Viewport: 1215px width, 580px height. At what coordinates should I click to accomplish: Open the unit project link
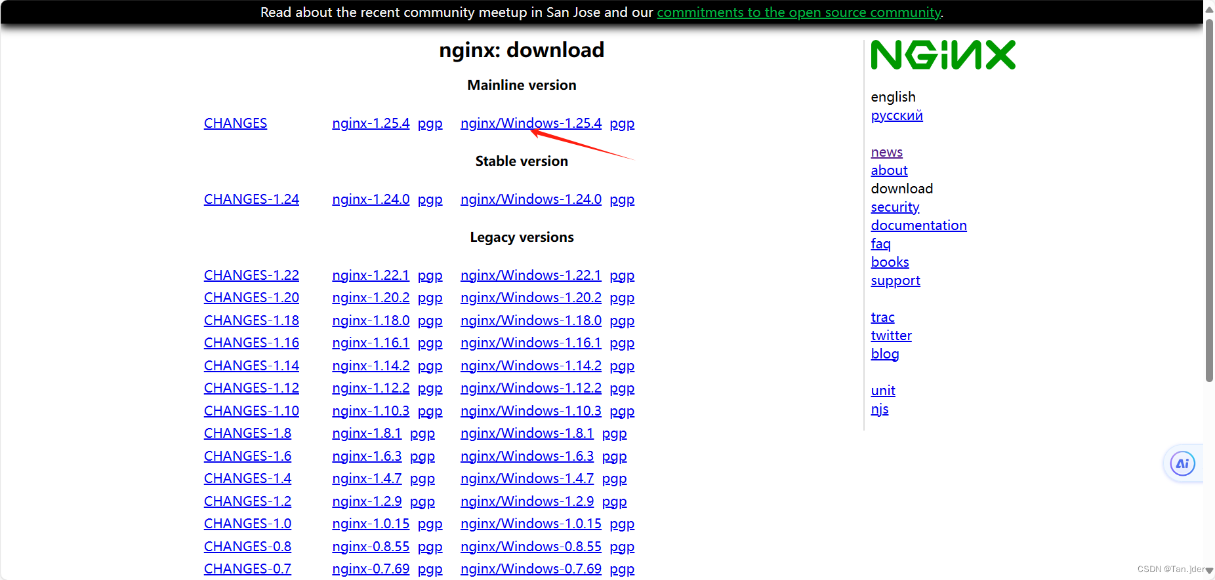tap(883, 391)
